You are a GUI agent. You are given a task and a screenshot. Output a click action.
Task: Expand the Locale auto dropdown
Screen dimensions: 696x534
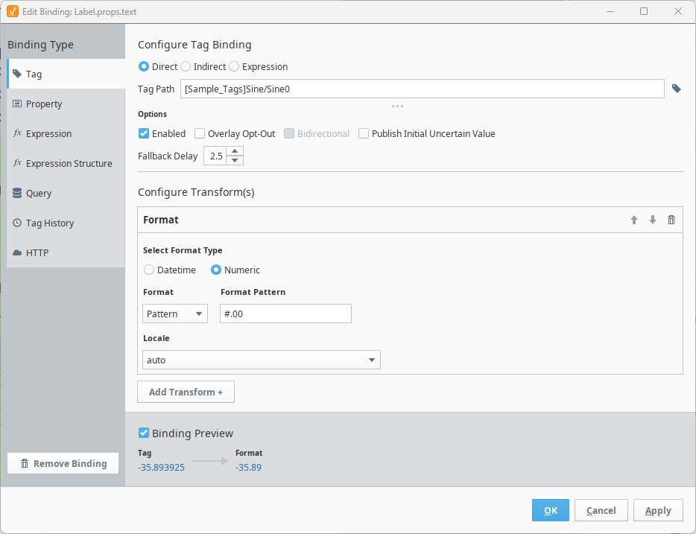[262, 360]
